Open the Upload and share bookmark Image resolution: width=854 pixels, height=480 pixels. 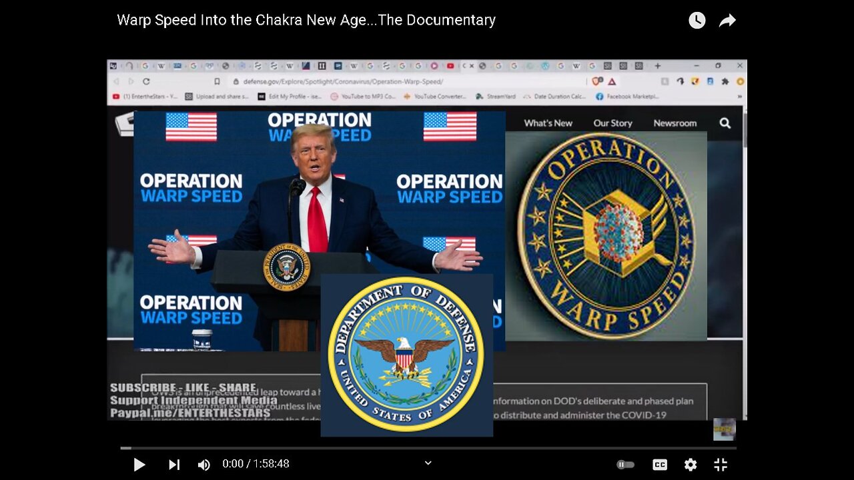tap(216, 96)
